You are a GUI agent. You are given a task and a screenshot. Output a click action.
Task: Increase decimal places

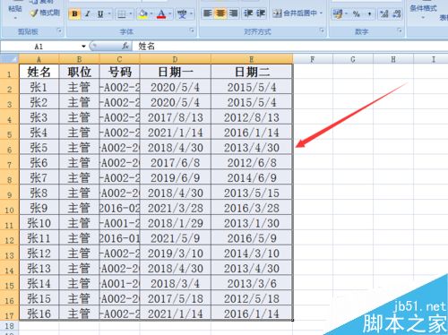tap(383, 13)
